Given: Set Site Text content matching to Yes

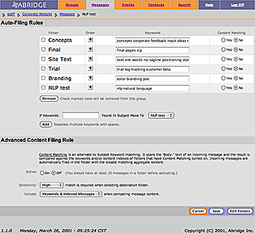Looking at the screenshot, I should tap(223, 59).
